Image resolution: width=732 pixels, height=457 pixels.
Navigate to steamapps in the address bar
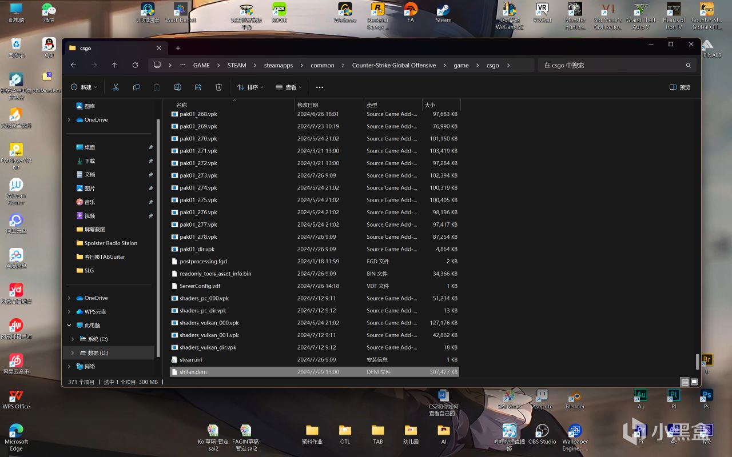click(279, 65)
